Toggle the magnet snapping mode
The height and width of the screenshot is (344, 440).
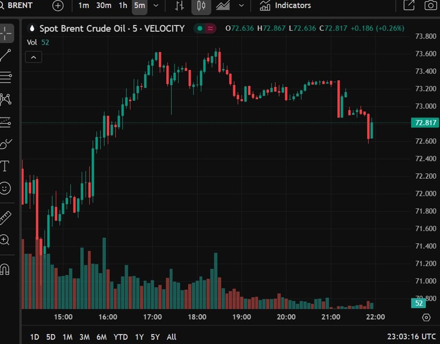pyautogui.click(x=5, y=269)
